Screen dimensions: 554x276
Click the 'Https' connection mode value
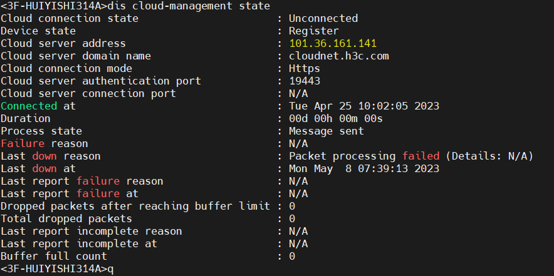click(x=304, y=69)
